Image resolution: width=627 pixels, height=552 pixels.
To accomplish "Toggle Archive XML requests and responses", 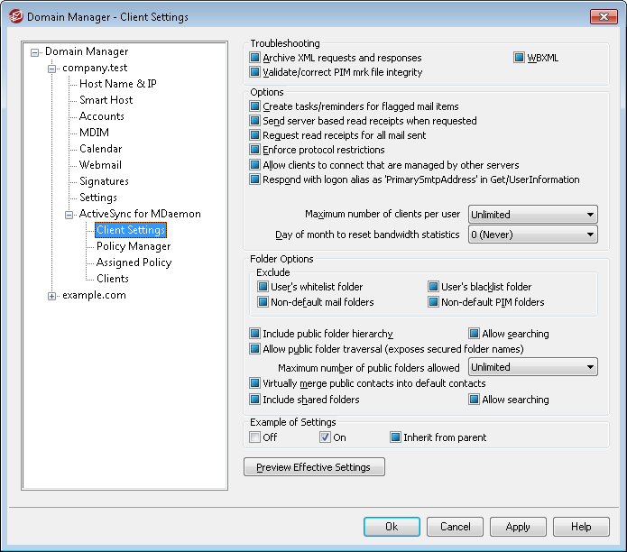I will coord(254,58).
